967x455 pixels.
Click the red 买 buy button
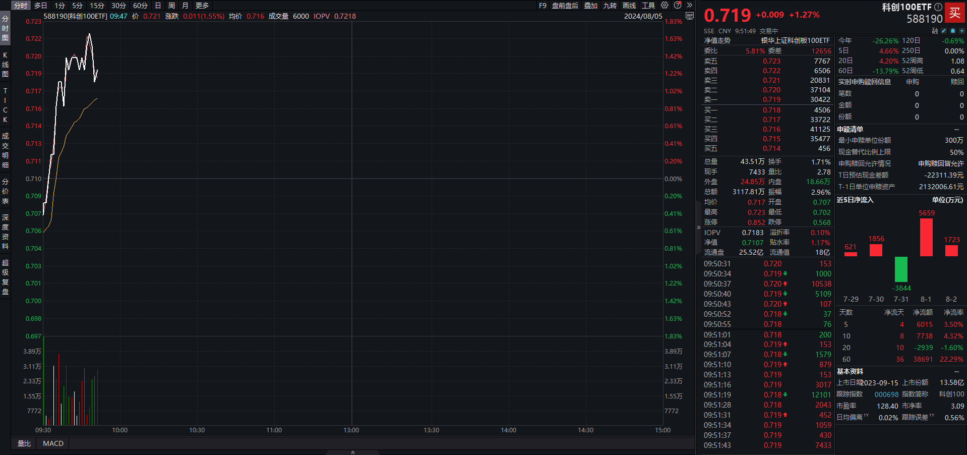(x=955, y=13)
